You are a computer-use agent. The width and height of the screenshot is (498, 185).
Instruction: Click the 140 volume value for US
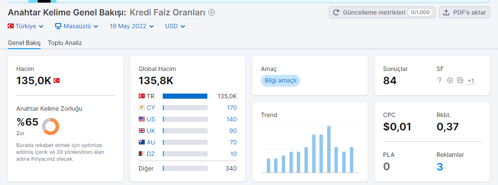pyautogui.click(x=232, y=119)
